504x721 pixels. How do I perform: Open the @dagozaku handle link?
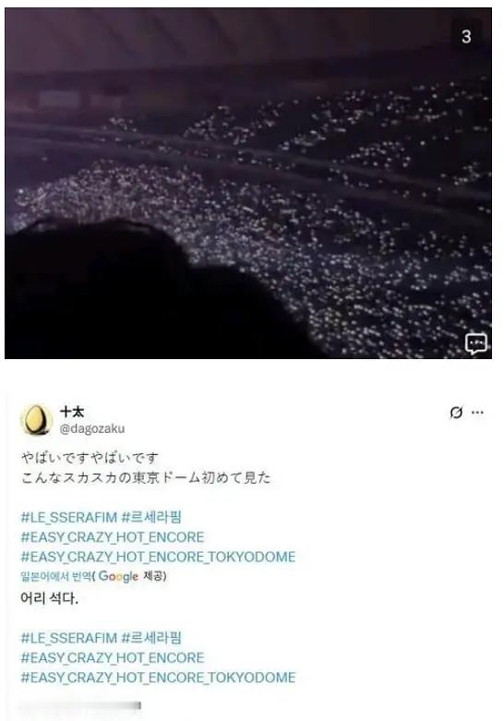[x=92, y=428]
